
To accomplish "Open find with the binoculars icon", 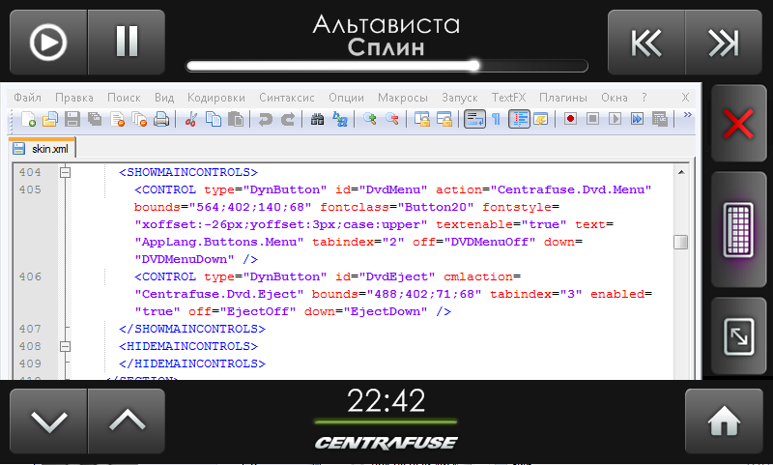I will (x=317, y=120).
